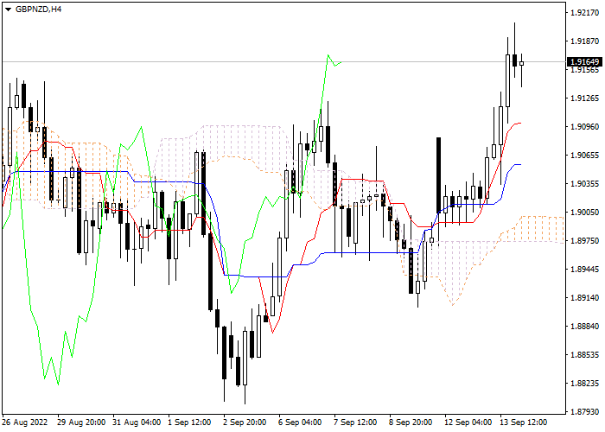Click the 1.88535 price scale label
Image resolution: width=605 pixels, height=432 pixels.
pos(584,355)
